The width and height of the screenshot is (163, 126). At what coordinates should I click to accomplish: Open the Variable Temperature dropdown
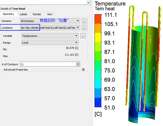[50, 36]
